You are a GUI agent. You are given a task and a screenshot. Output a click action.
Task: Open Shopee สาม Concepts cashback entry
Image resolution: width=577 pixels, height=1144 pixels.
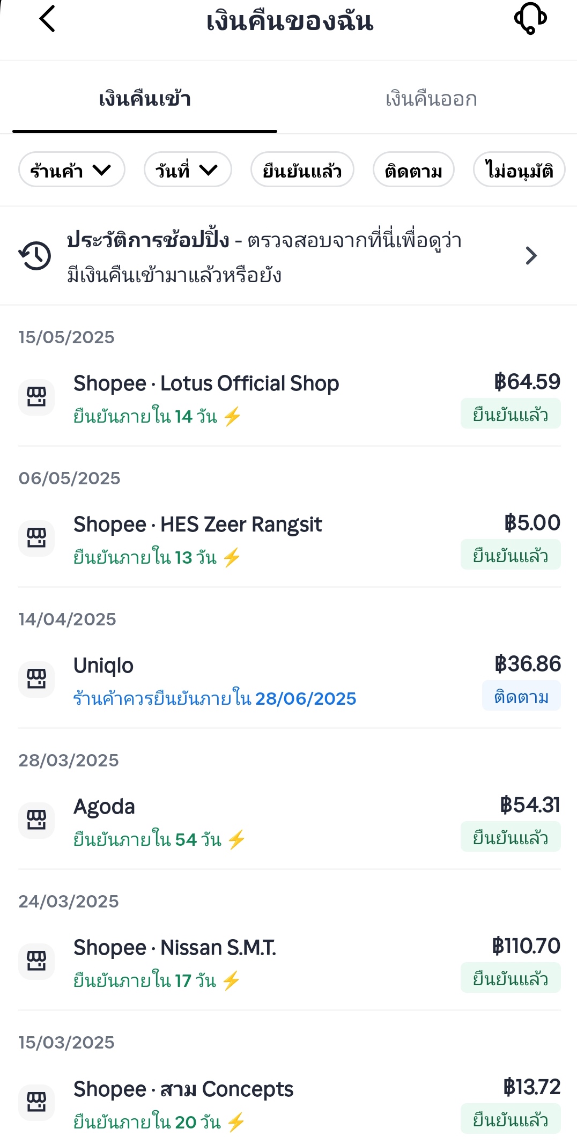point(183,1089)
